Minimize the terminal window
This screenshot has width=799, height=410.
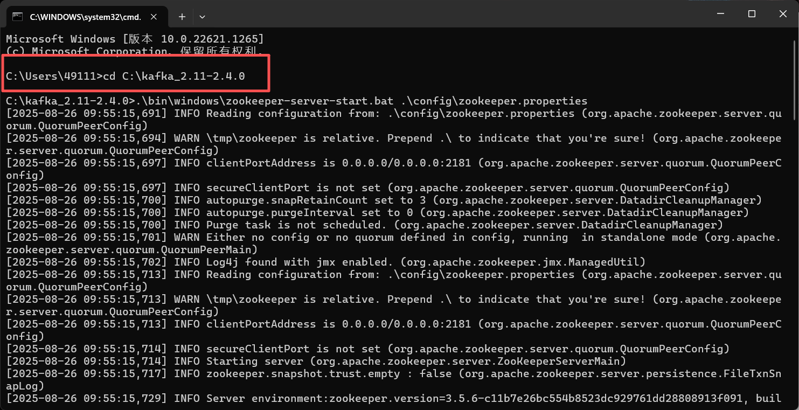[720, 13]
